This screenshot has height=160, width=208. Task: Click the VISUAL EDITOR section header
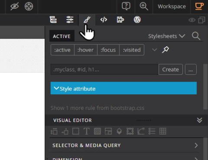pos(72,120)
